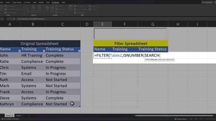Select column E header
The height and width of the screenshot is (121, 216).
103,24
